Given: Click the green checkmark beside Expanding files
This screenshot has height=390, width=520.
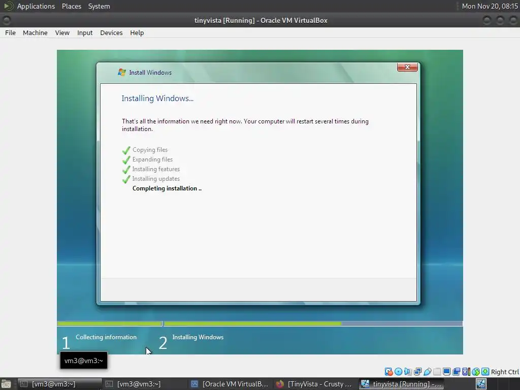Looking at the screenshot, I should point(126,160).
